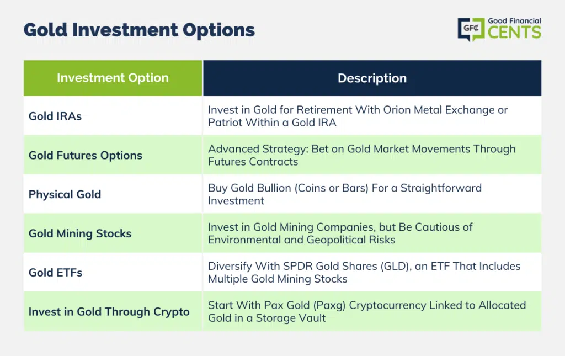Click the Gold Bullion description text

click(345, 194)
